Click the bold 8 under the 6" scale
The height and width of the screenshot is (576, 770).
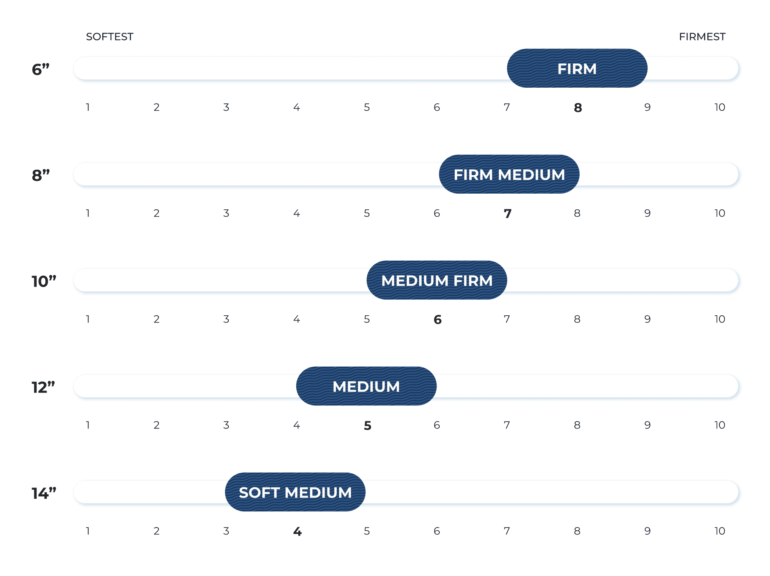578,108
